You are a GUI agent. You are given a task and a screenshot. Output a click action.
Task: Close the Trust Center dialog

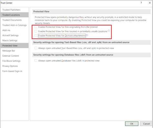point(150,3)
